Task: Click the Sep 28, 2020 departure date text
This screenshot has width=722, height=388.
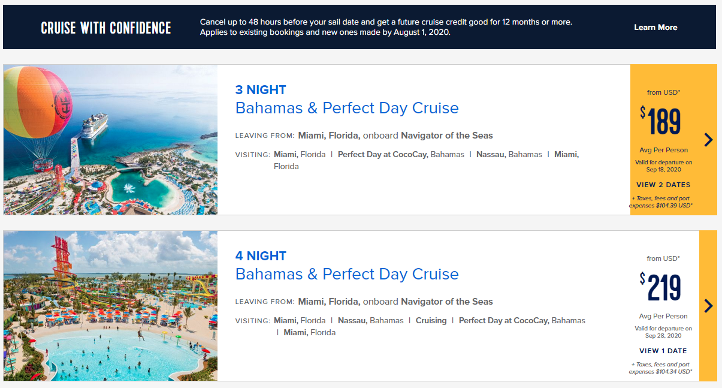Action: pos(663,336)
